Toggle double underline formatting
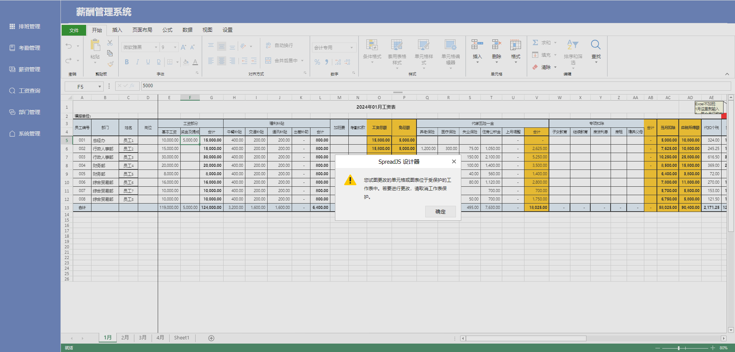735x352 pixels. tap(159, 62)
